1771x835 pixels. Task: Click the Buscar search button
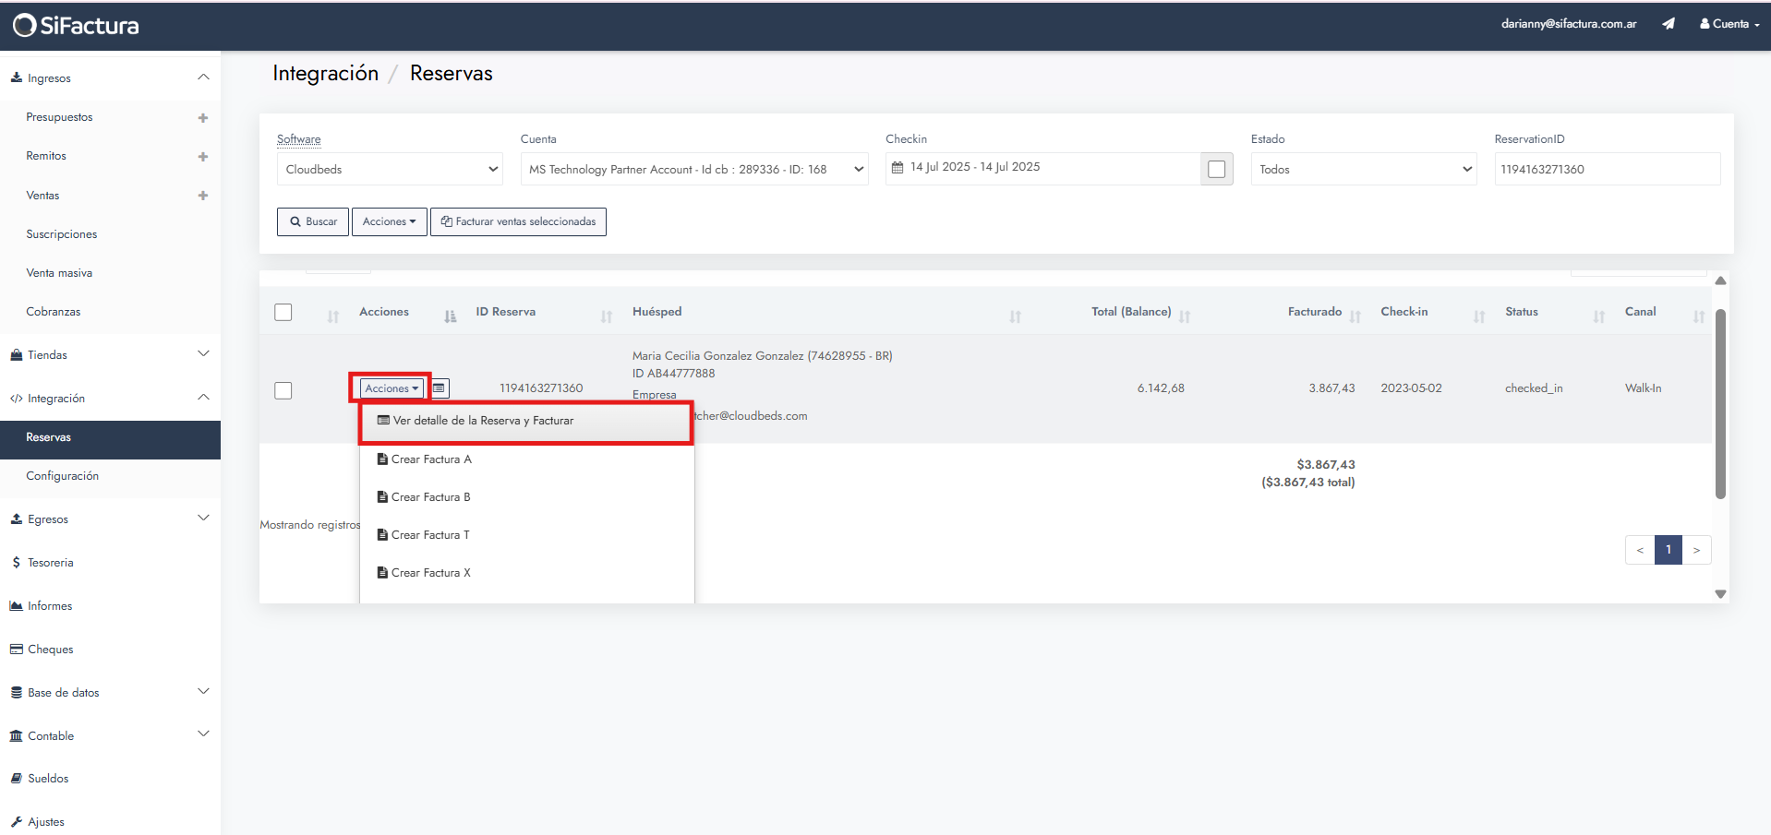(313, 221)
